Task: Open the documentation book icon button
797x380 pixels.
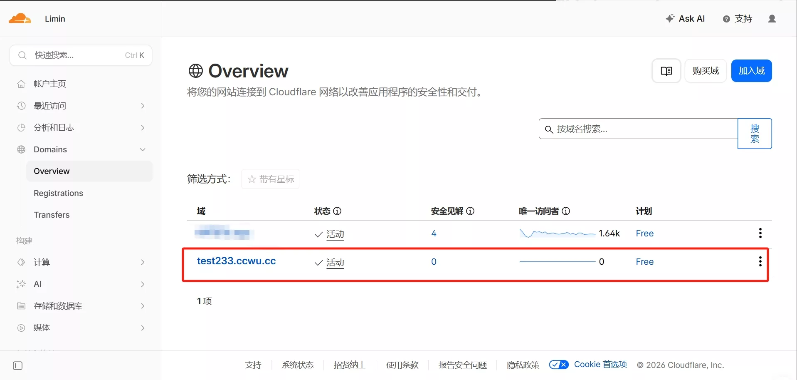Action: [666, 71]
